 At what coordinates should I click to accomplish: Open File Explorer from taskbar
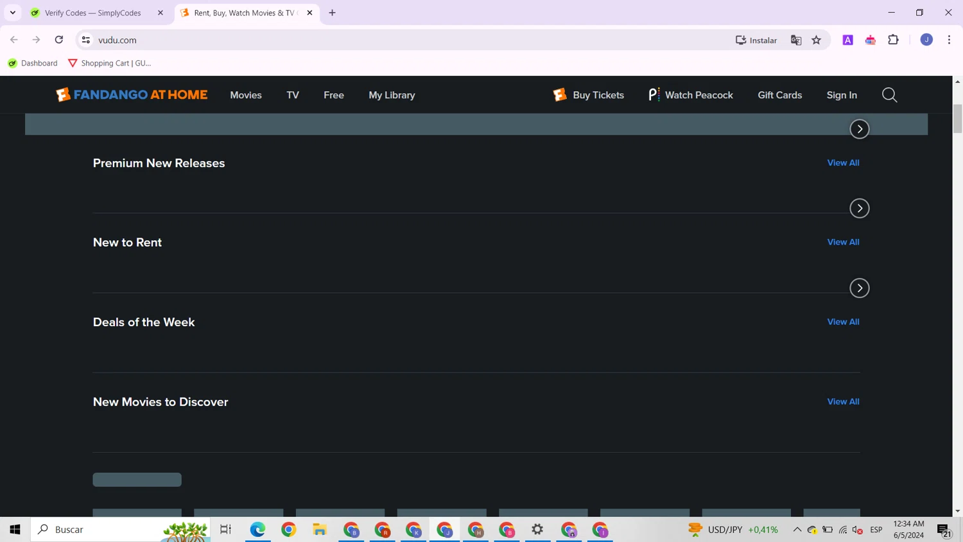click(x=320, y=530)
